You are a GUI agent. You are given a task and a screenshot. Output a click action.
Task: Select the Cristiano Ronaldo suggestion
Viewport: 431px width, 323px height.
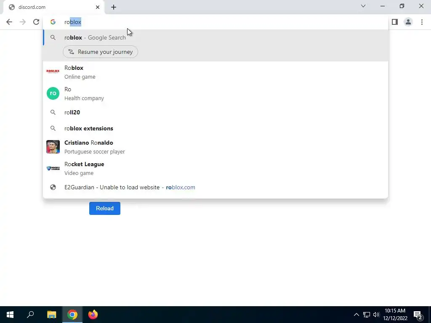tap(215, 147)
